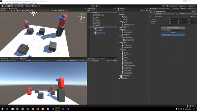The width and height of the screenshot is (197, 111).
Task: Collapse the SpawnManager hierarchy node
Action: [92, 27]
